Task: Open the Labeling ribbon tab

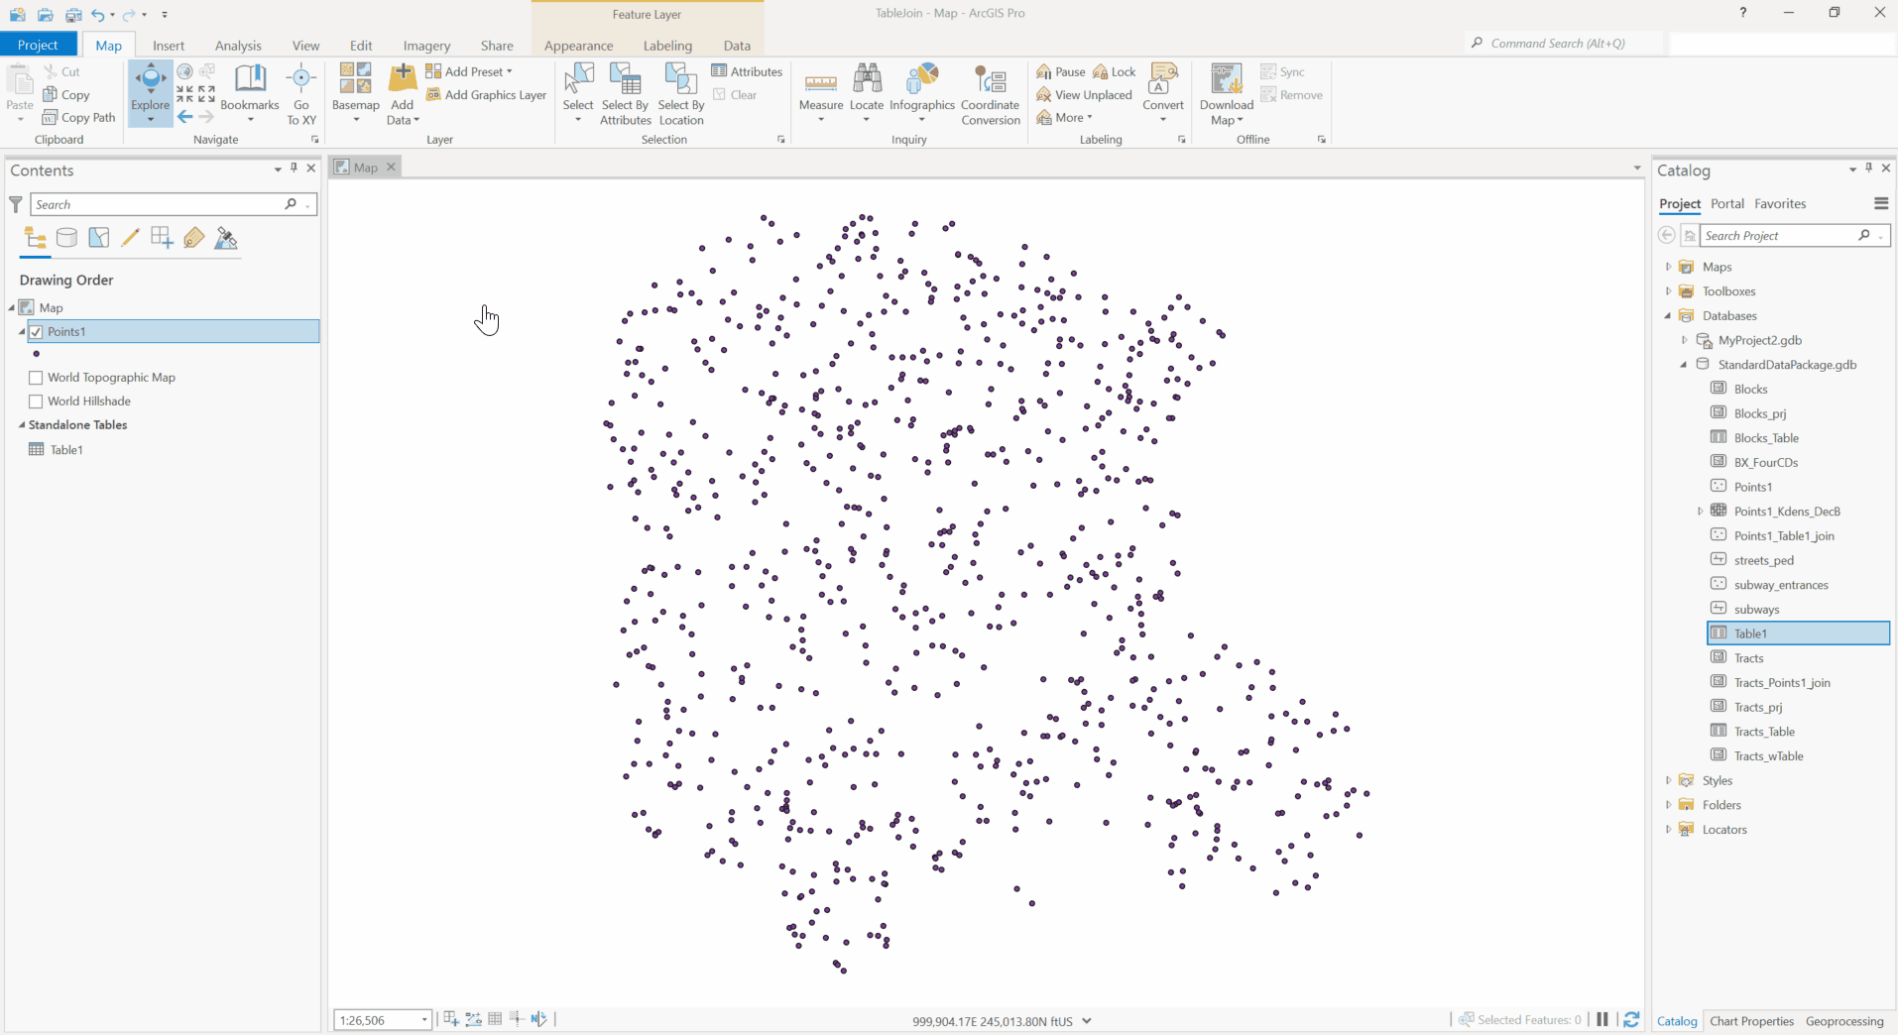Action: tap(667, 46)
